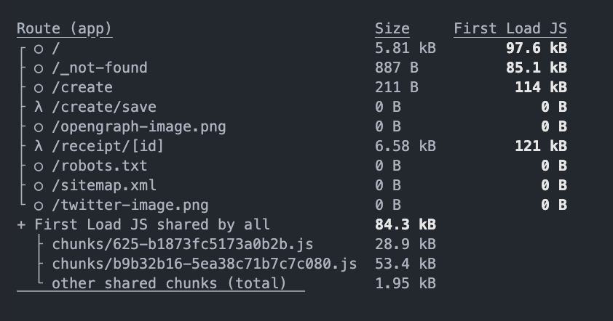Click the static circle icon for / route
This screenshot has width=613, height=321.
pyautogui.click(x=39, y=49)
